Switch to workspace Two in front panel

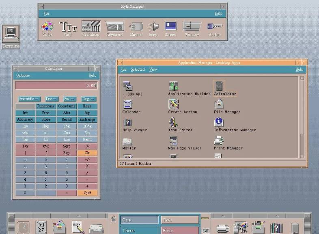pos(180,220)
